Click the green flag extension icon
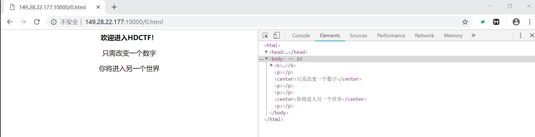 (483, 22)
